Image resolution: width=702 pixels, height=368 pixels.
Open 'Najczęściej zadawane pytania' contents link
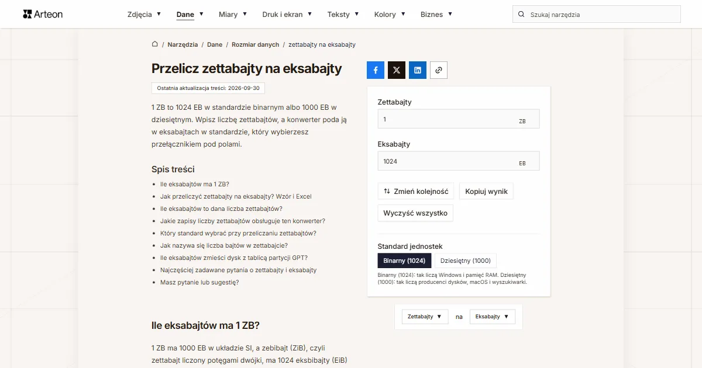[239, 270]
